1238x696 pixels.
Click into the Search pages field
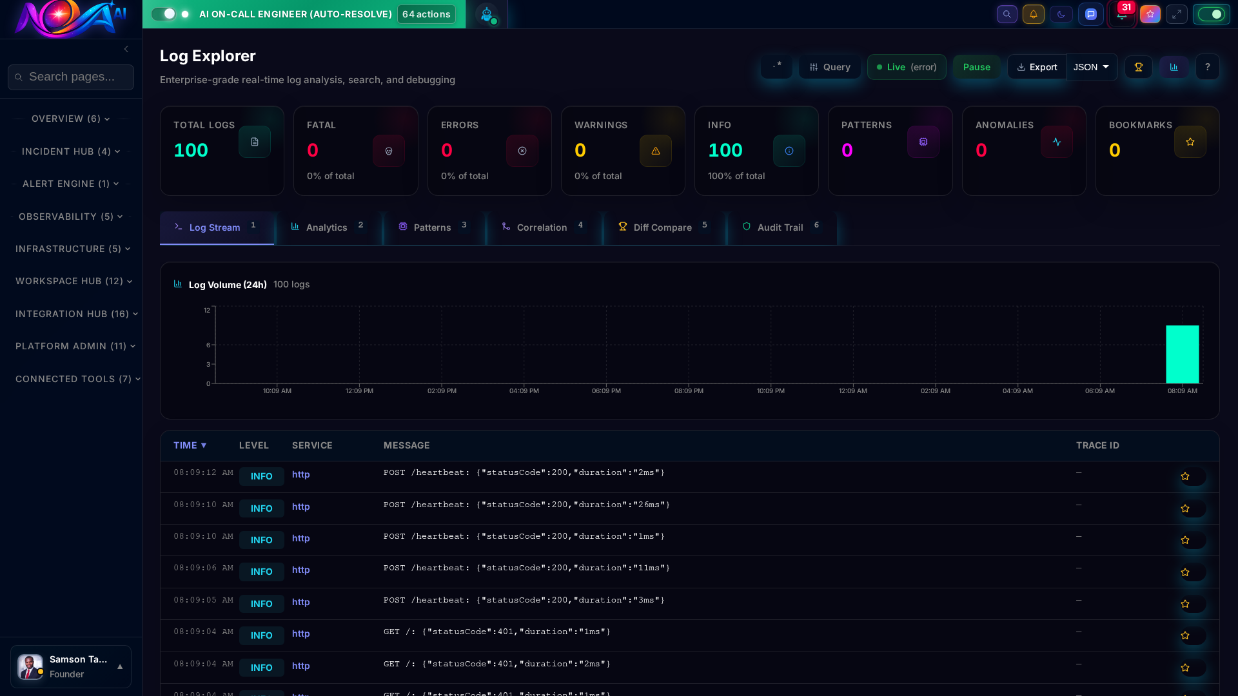click(x=71, y=77)
